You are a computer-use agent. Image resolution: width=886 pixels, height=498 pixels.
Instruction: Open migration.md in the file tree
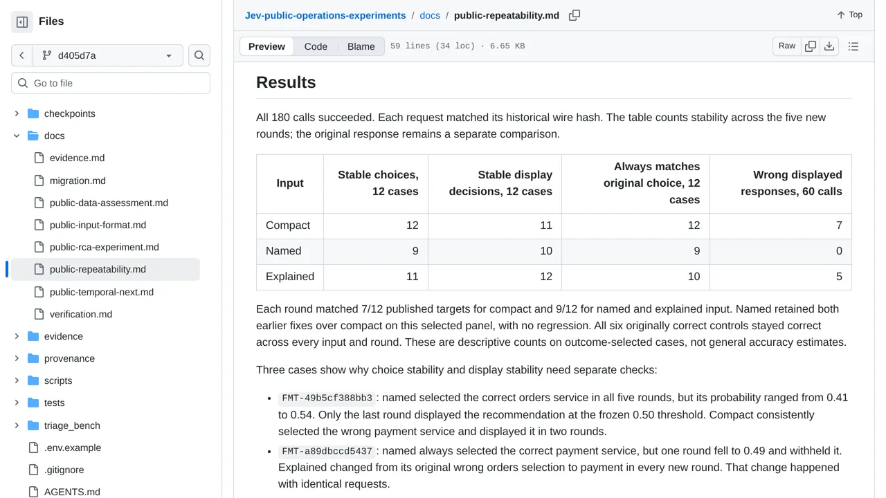click(78, 181)
